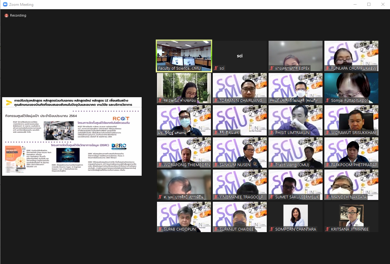
Task: Click muted mic icon on KRITSANA JITMANEE tile
Action: point(327,229)
